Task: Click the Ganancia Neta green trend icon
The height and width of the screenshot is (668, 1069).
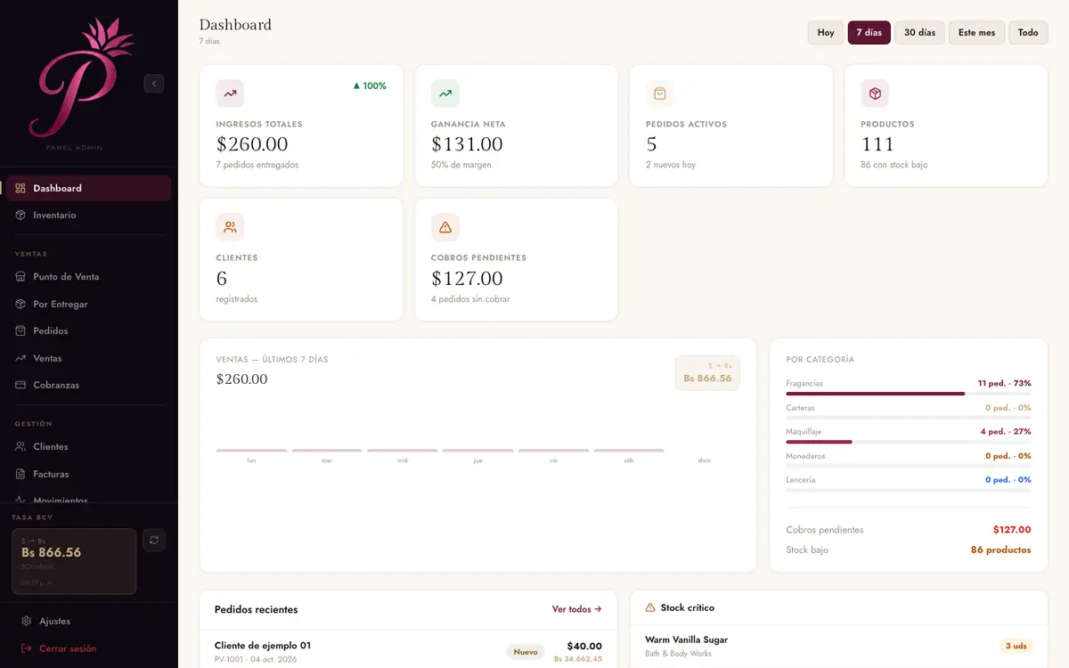Action: pos(445,94)
